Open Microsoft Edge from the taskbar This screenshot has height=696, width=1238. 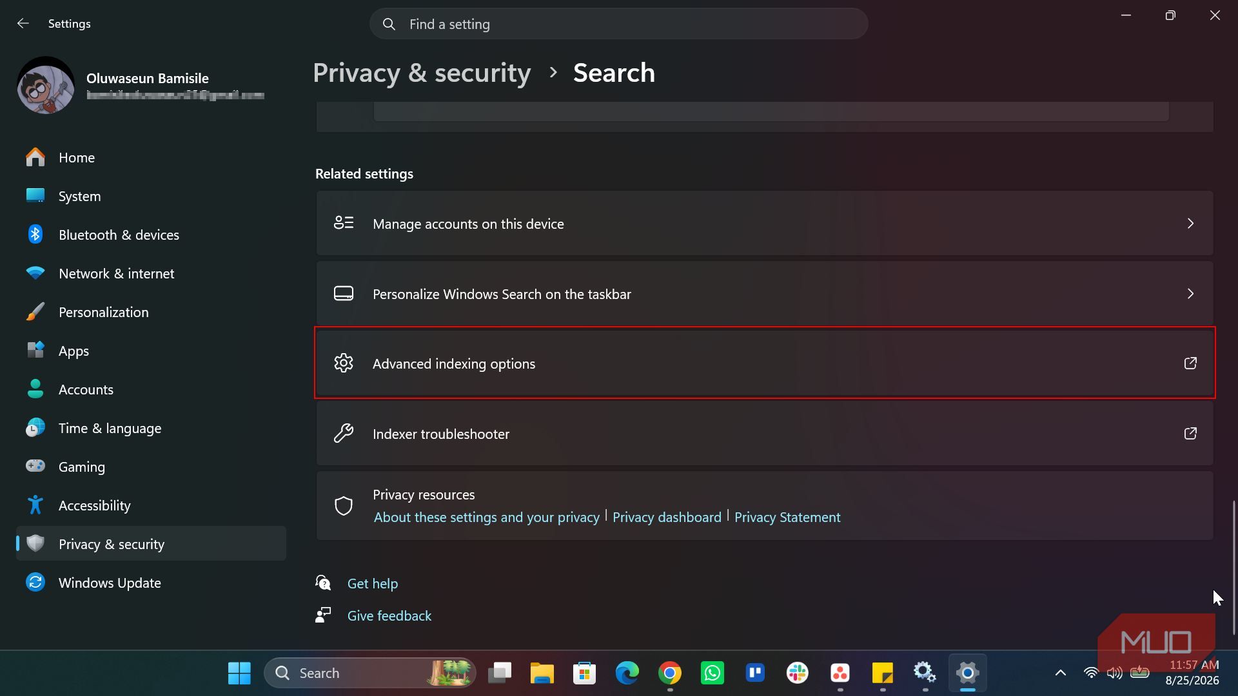pos(627,673)
